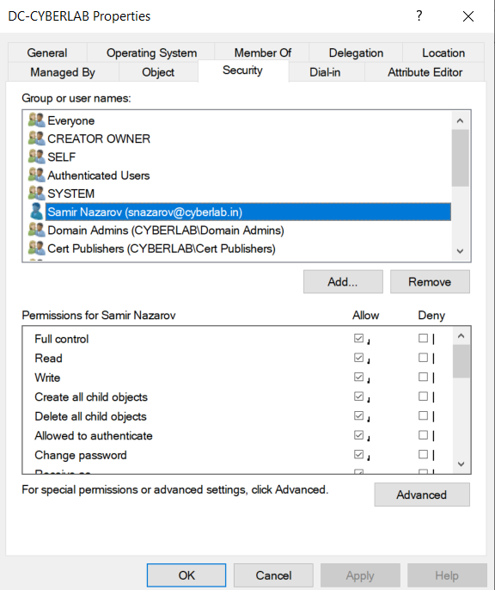Viewport: 495px width, 590px height.
Task: Check Deny for Full control
Action: click(423, 338)
